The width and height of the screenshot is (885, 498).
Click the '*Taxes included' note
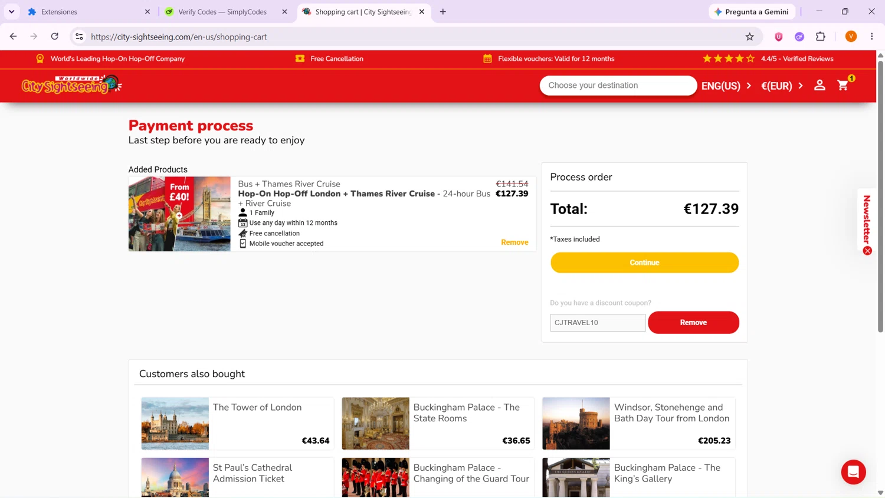(x=575, y=240)
